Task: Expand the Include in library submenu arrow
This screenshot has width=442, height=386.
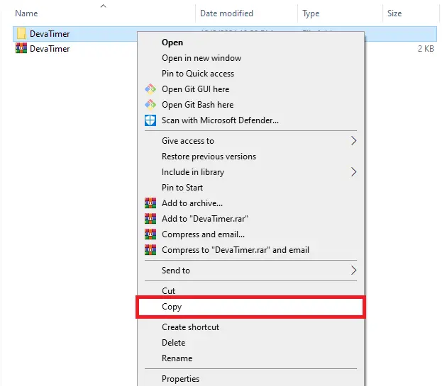Action: tap(353, 172)
